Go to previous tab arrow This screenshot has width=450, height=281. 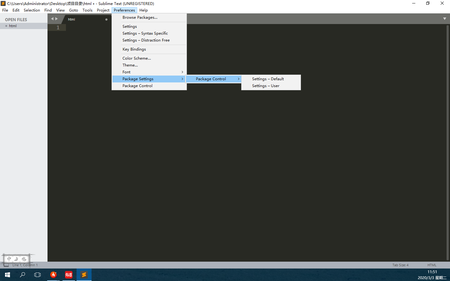point(52,19)
